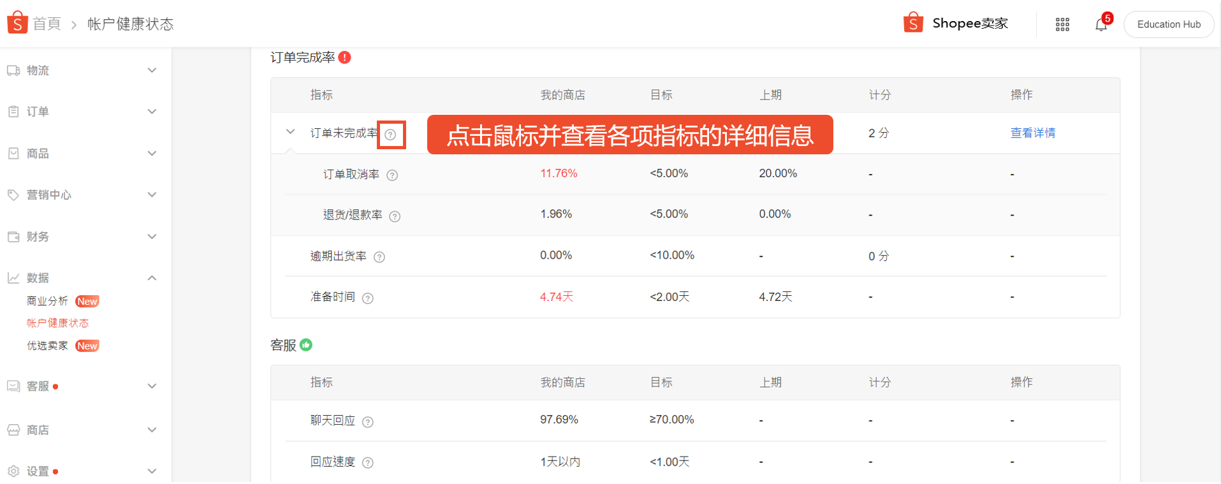Click the 2 分 score cell
The height and width of the screenshot is (484, 1221).
click(x=879, y=133)
